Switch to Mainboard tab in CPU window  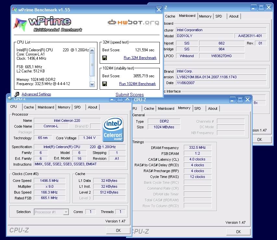pos(46,107)
